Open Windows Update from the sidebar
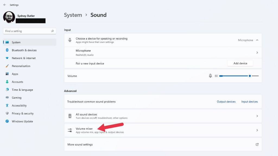This screenshot has width=278, height=156. click(22, 122)
